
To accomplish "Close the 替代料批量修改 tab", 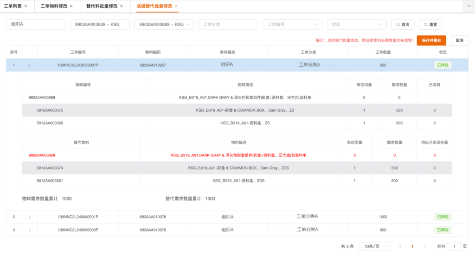I will [x=122, y=6].
